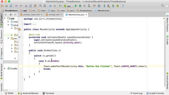169x95 pixels.
Task: Expand folded import statements
Action: point(23,24)
